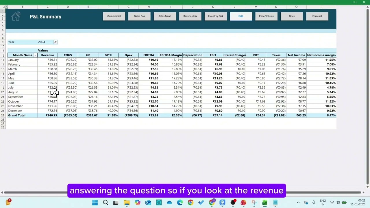
Task: Open the Windows Start menu
Action: [x=95, y=203]
